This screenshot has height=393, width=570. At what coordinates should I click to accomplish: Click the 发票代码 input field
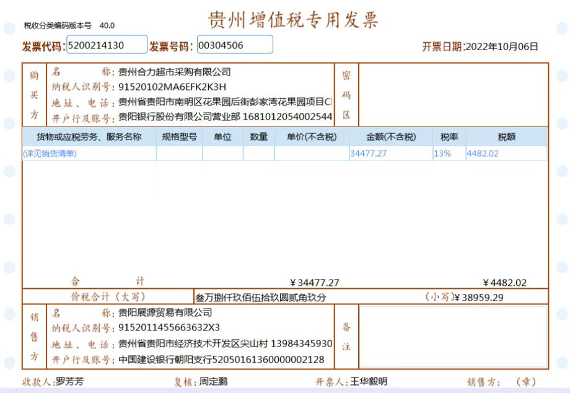pyautogui.click(x=107, y=45)
